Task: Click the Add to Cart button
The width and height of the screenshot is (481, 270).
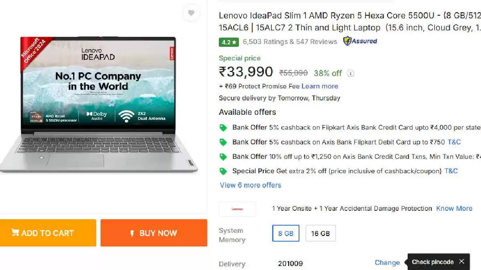Action: 48,233
